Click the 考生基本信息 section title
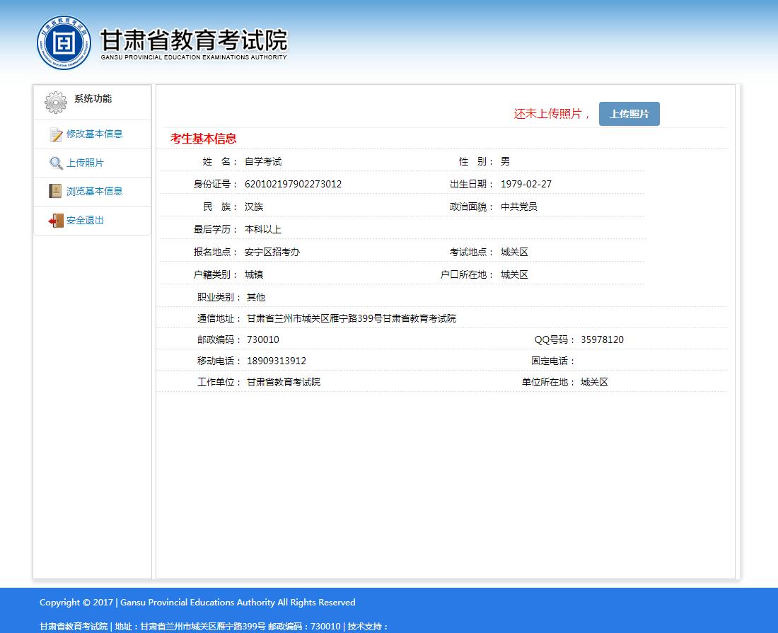Viewport: 778px width, 633px height. point(204,139)
